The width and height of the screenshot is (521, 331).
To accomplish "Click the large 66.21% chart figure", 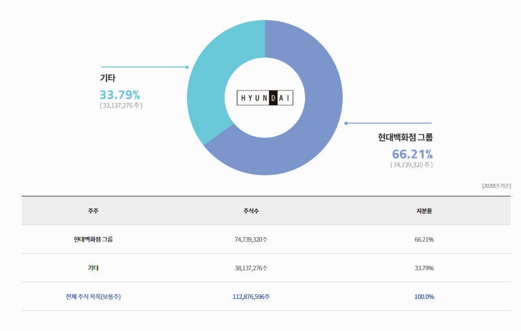I will 412,155.
